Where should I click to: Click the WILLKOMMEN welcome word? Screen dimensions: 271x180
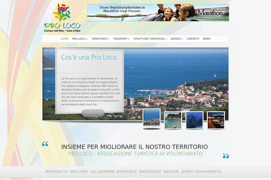(x=102, y=171)
